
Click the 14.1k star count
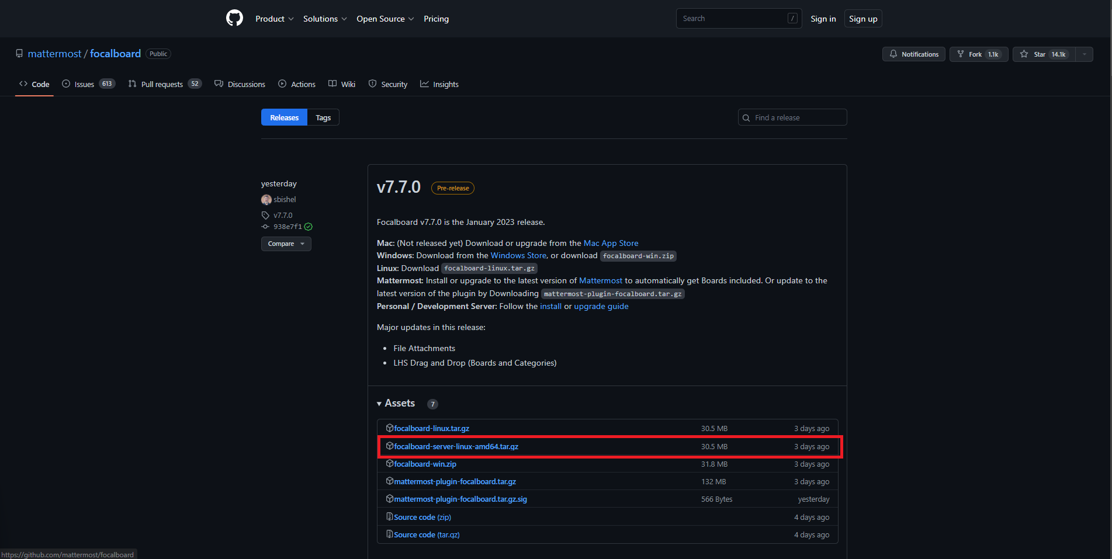(1058, 54)
